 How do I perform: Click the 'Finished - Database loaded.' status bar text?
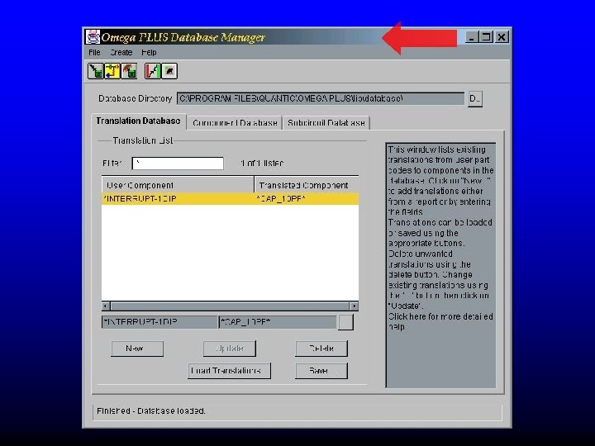click(151, 410)
